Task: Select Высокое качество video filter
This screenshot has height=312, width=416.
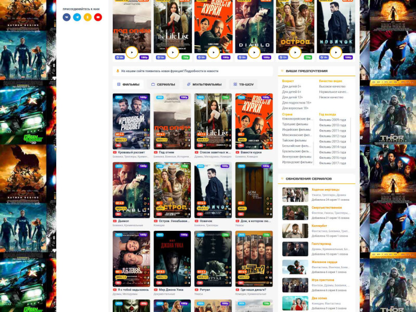Action: [332, 86]
